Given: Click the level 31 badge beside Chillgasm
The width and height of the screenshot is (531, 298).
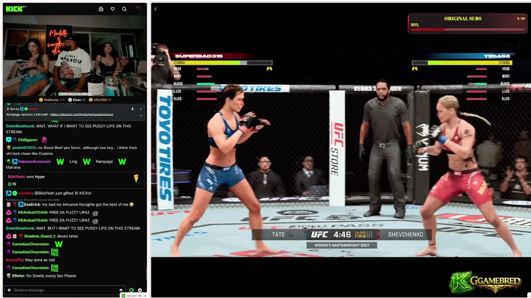Looking at the screenshot, I should 8,140.
